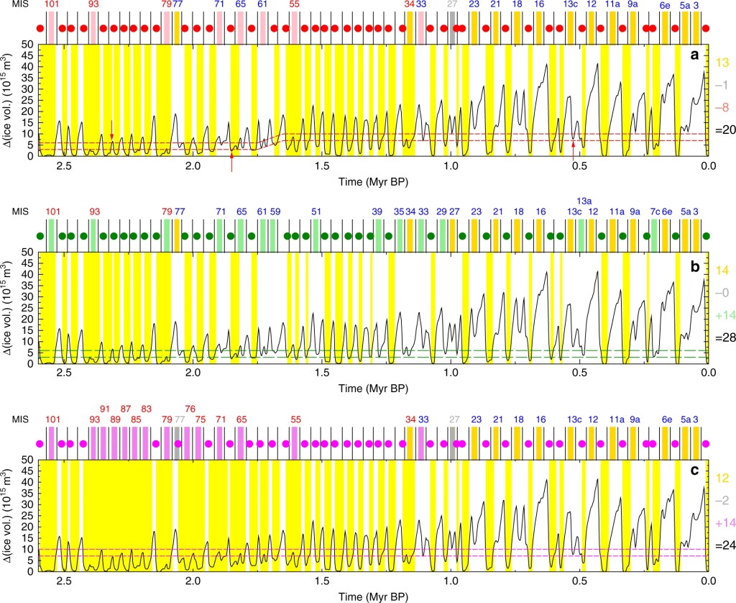Click the rightmost red dot in panel a
736x603 pixels.
tap(707, 29)
